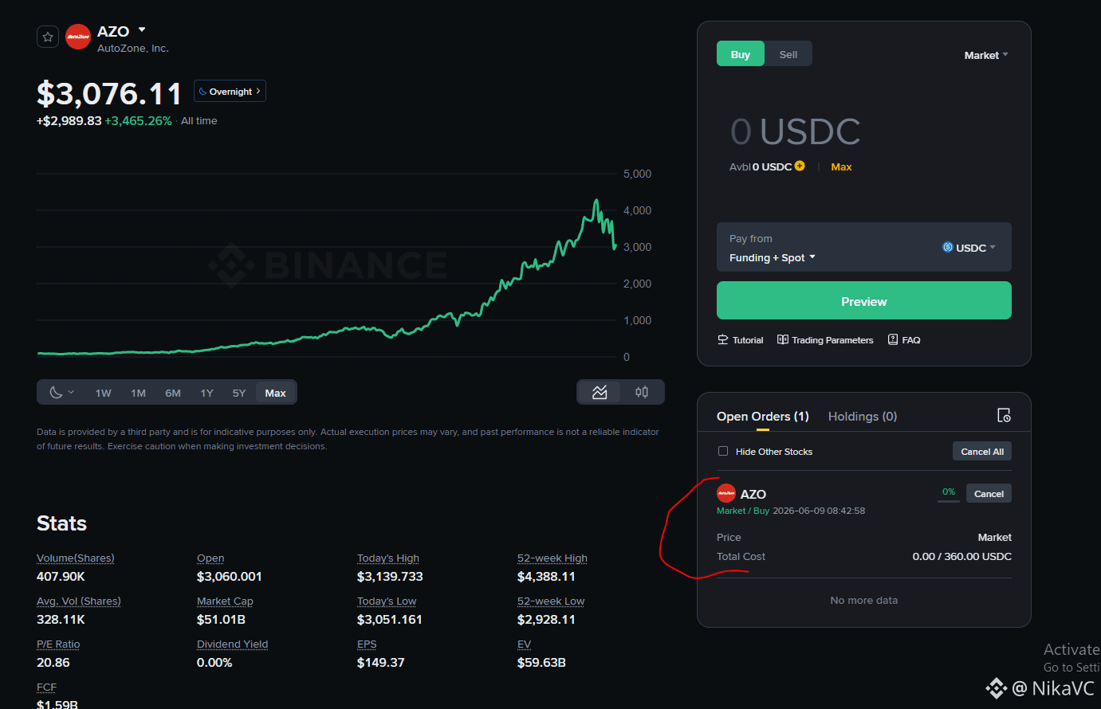This screenshot has width=1101, height=709.
Task: Open the Market order type dropdown
Action: click(x=986, y=55)
